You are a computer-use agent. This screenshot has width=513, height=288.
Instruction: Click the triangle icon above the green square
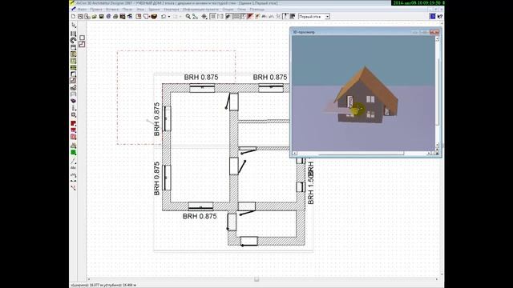coord(74,146)
